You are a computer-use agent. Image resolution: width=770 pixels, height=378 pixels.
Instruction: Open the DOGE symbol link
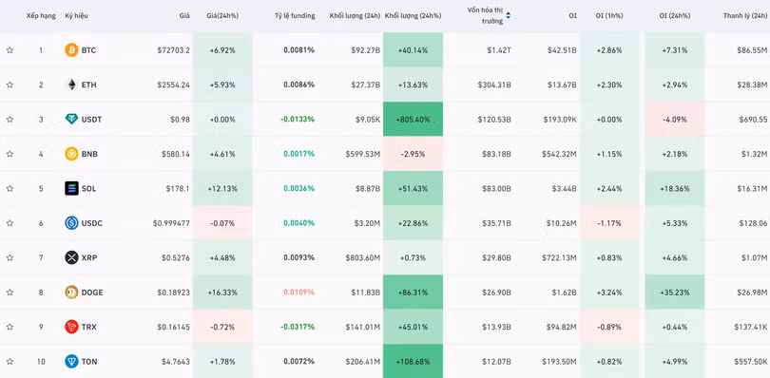click(x=91, y=293)
